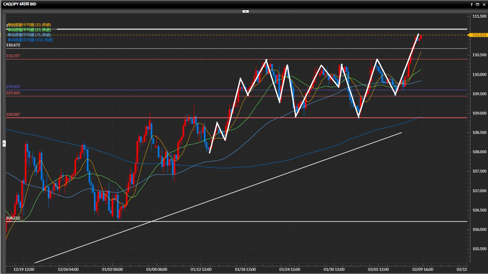
Task: Click the red 110.397 line label
Action: [x=13, y=56]
